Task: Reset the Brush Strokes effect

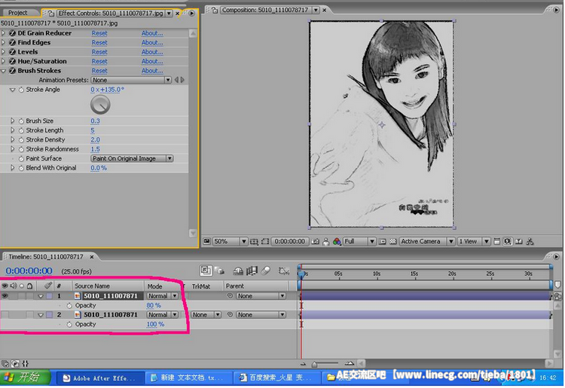Action: click(x=99, y=71)
